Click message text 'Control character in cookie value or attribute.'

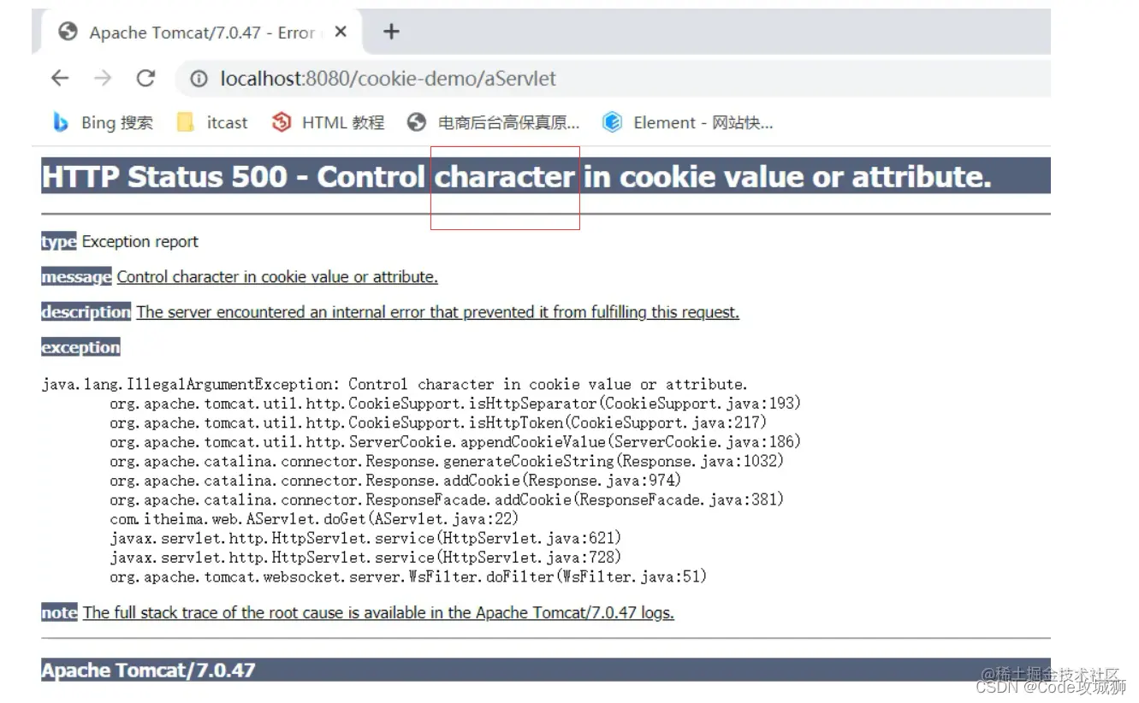coord(277,277)
